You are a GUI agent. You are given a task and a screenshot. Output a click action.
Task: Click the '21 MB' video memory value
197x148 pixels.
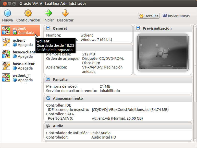click(x=105, y=86)
